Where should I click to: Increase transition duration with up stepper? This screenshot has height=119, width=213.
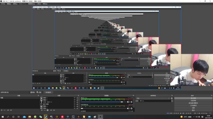(172, 100)
